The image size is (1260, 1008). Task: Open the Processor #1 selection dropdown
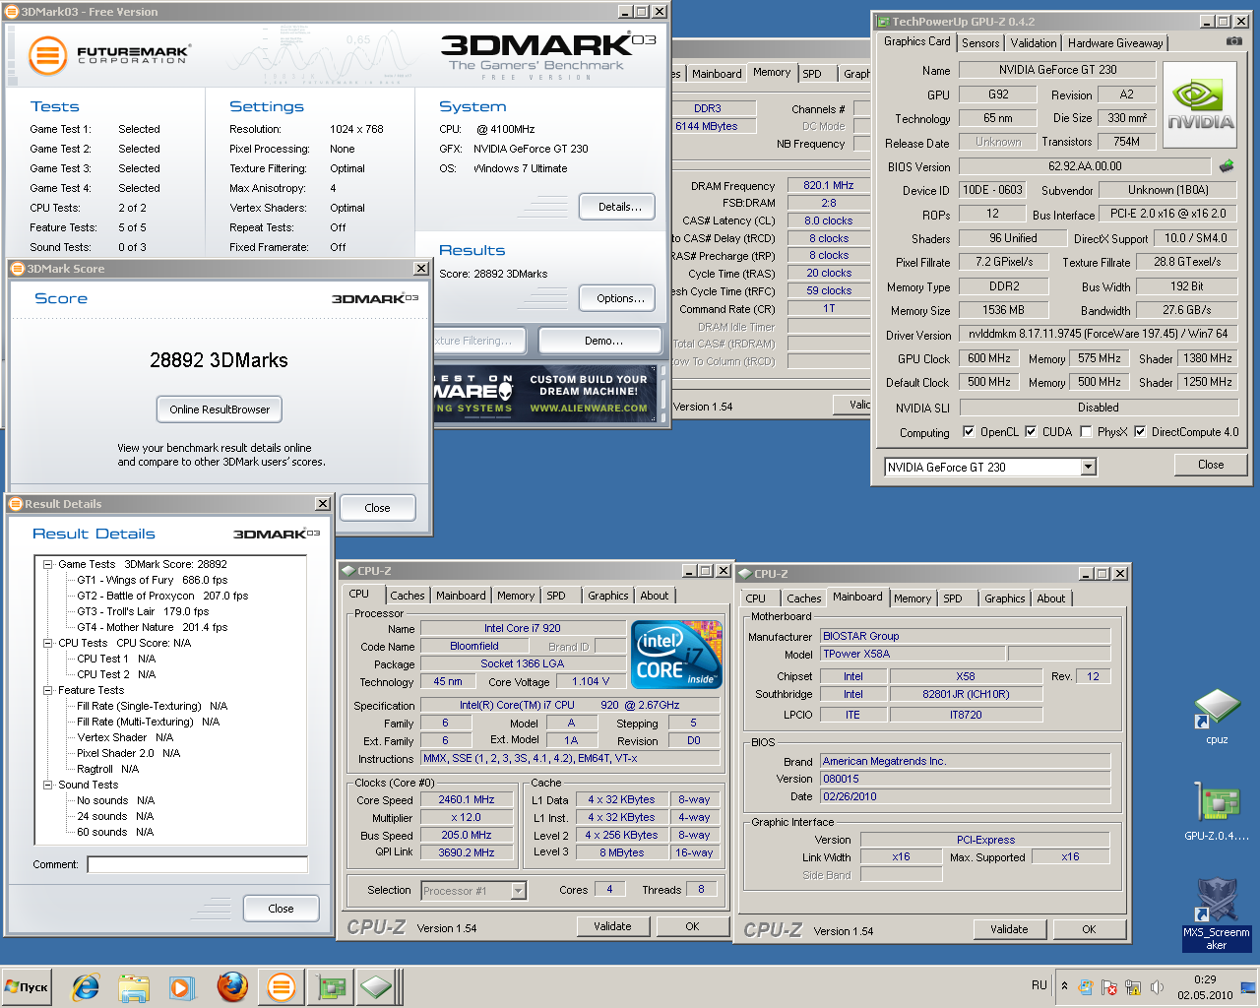point(519,891)
